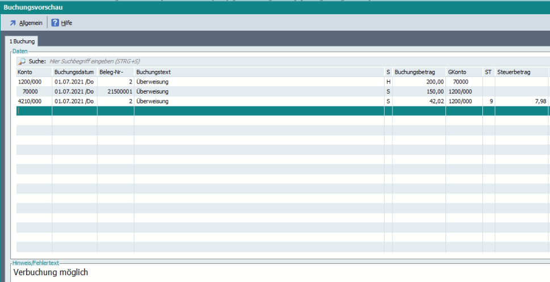Click the Suche search input field
This screenshot has height=282, width=550.
tap(170, 61)
